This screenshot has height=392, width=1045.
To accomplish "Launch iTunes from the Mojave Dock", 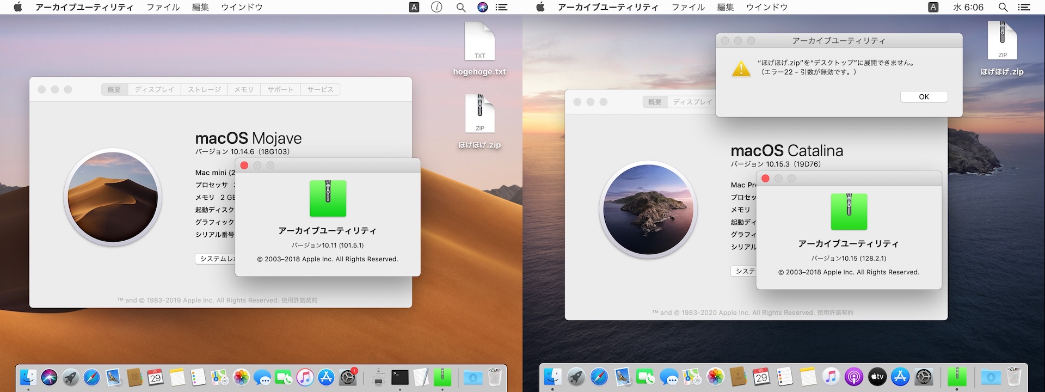I will [x=305, y=377].
